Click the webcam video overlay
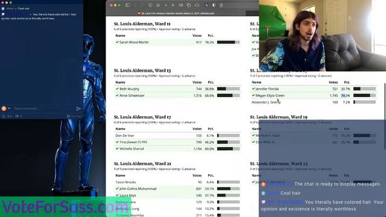Image resolution: width=386 pixels, height=217 pixels. (x=323, y=36)
